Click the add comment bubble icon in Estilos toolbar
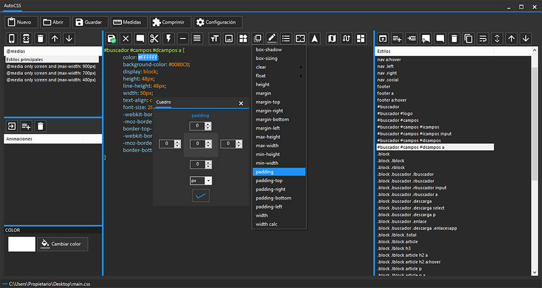 (425, 39)
